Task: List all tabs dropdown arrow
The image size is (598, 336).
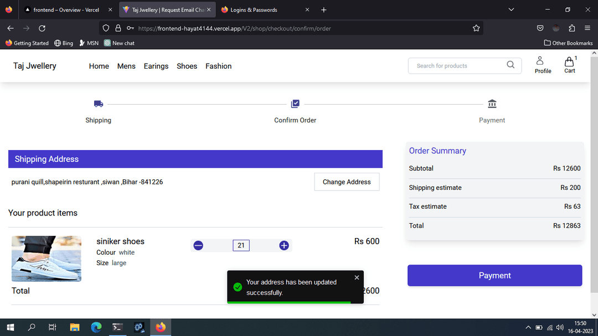Action: (511, 10)
